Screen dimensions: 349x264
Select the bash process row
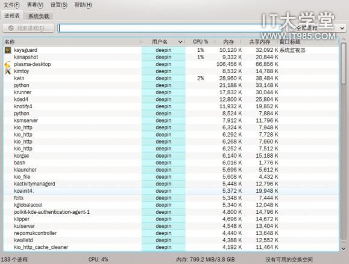pos(171,163)
